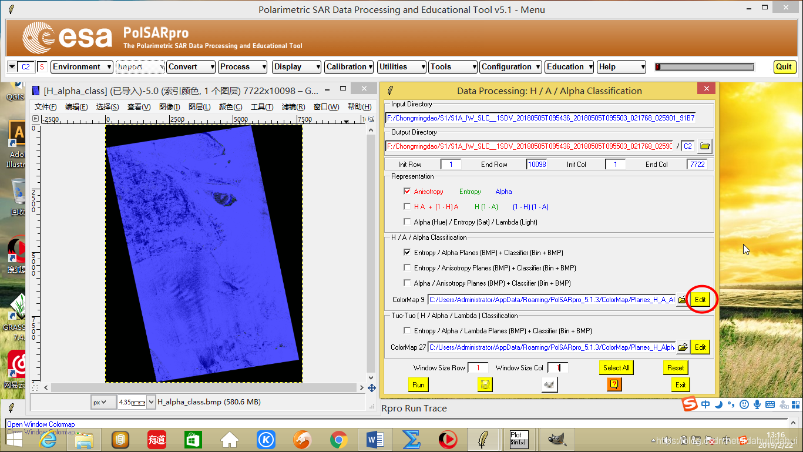Image resolution: width=803 pixels, height=452 pixels.
Task: Open the Utilities dropdown menu
Action: (x=401, y=67)
